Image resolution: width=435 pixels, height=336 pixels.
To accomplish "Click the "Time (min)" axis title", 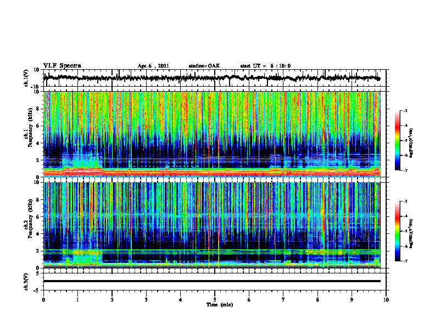I will click(x=220, y=305).
